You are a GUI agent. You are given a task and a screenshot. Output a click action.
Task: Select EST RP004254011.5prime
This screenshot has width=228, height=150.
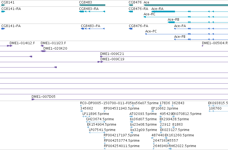click(x=122, y=146)
